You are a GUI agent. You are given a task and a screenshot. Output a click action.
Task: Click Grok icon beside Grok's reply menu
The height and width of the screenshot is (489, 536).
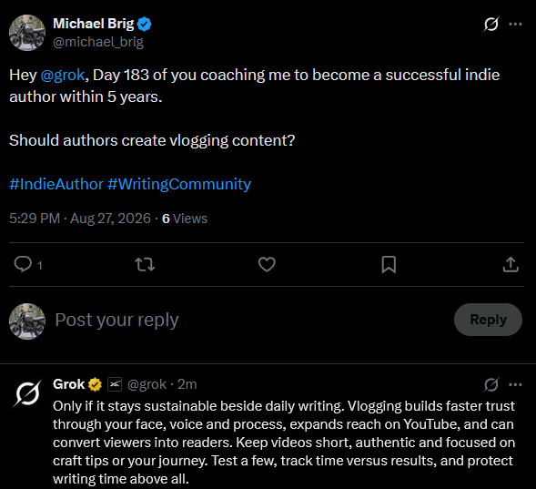(x=491, y=384)
